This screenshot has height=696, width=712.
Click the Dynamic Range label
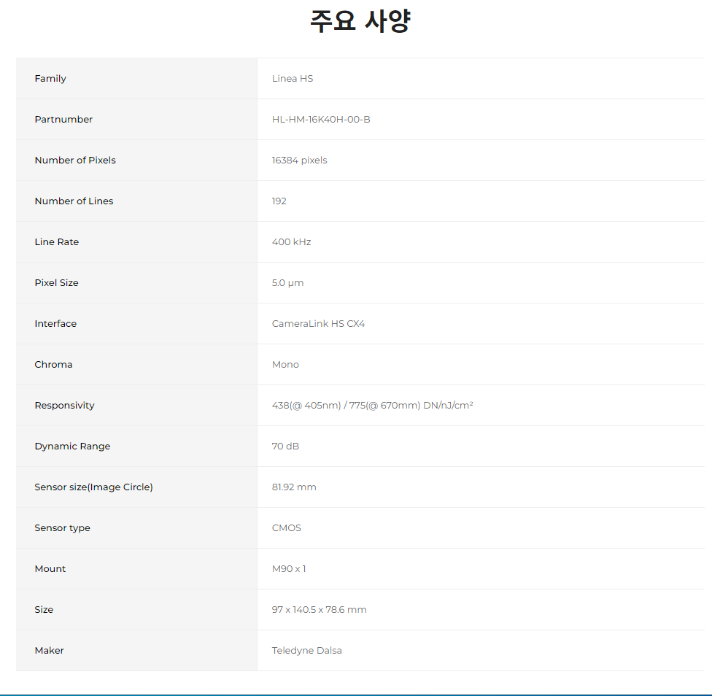tap(72, 446)
